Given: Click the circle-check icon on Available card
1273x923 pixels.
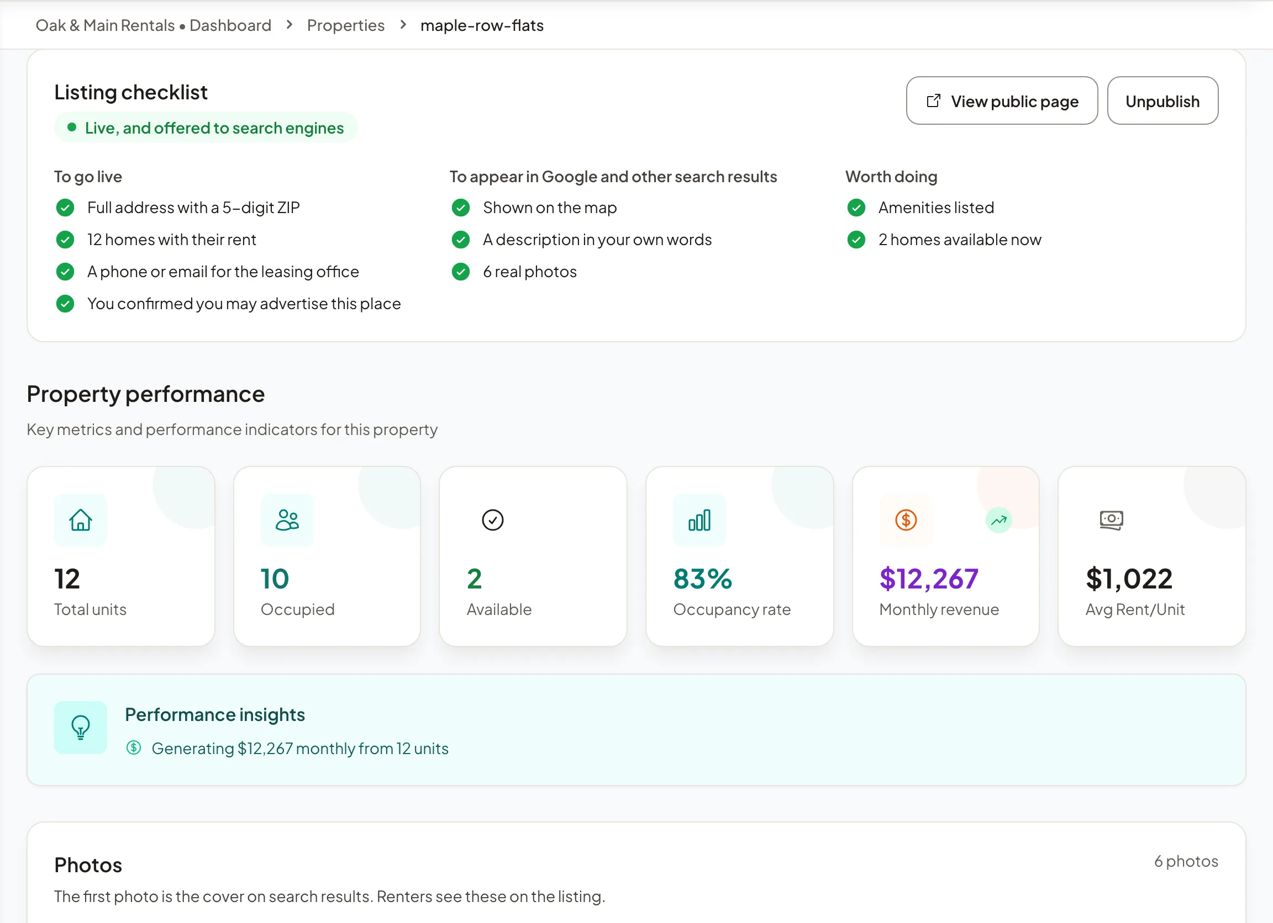Looking at the screenshot, I should point(492,520).
